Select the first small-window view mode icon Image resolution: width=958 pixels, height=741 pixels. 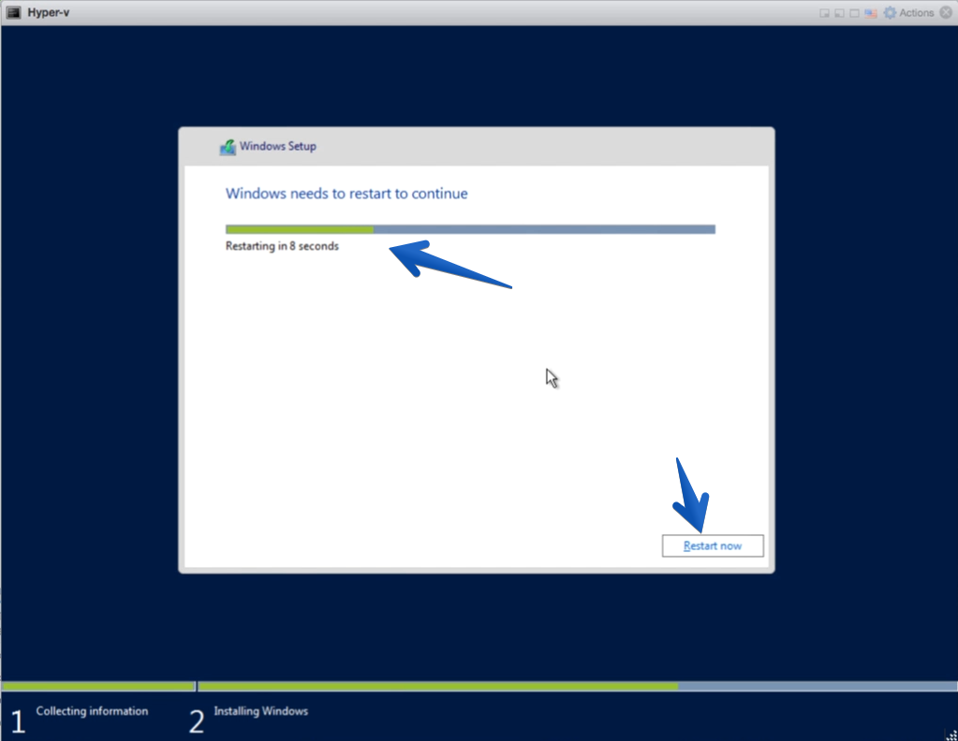point(824,13)
